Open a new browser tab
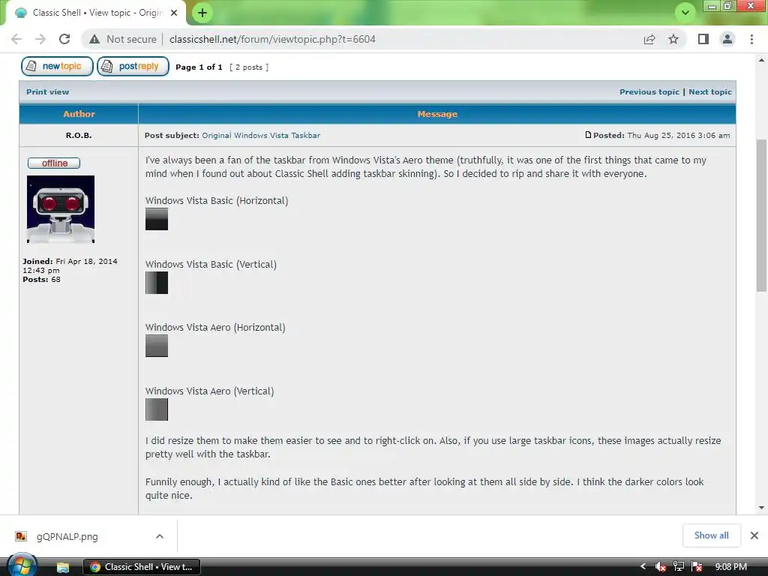The width and height of the screenshot is (768, 576). click(x=202, y=13)
